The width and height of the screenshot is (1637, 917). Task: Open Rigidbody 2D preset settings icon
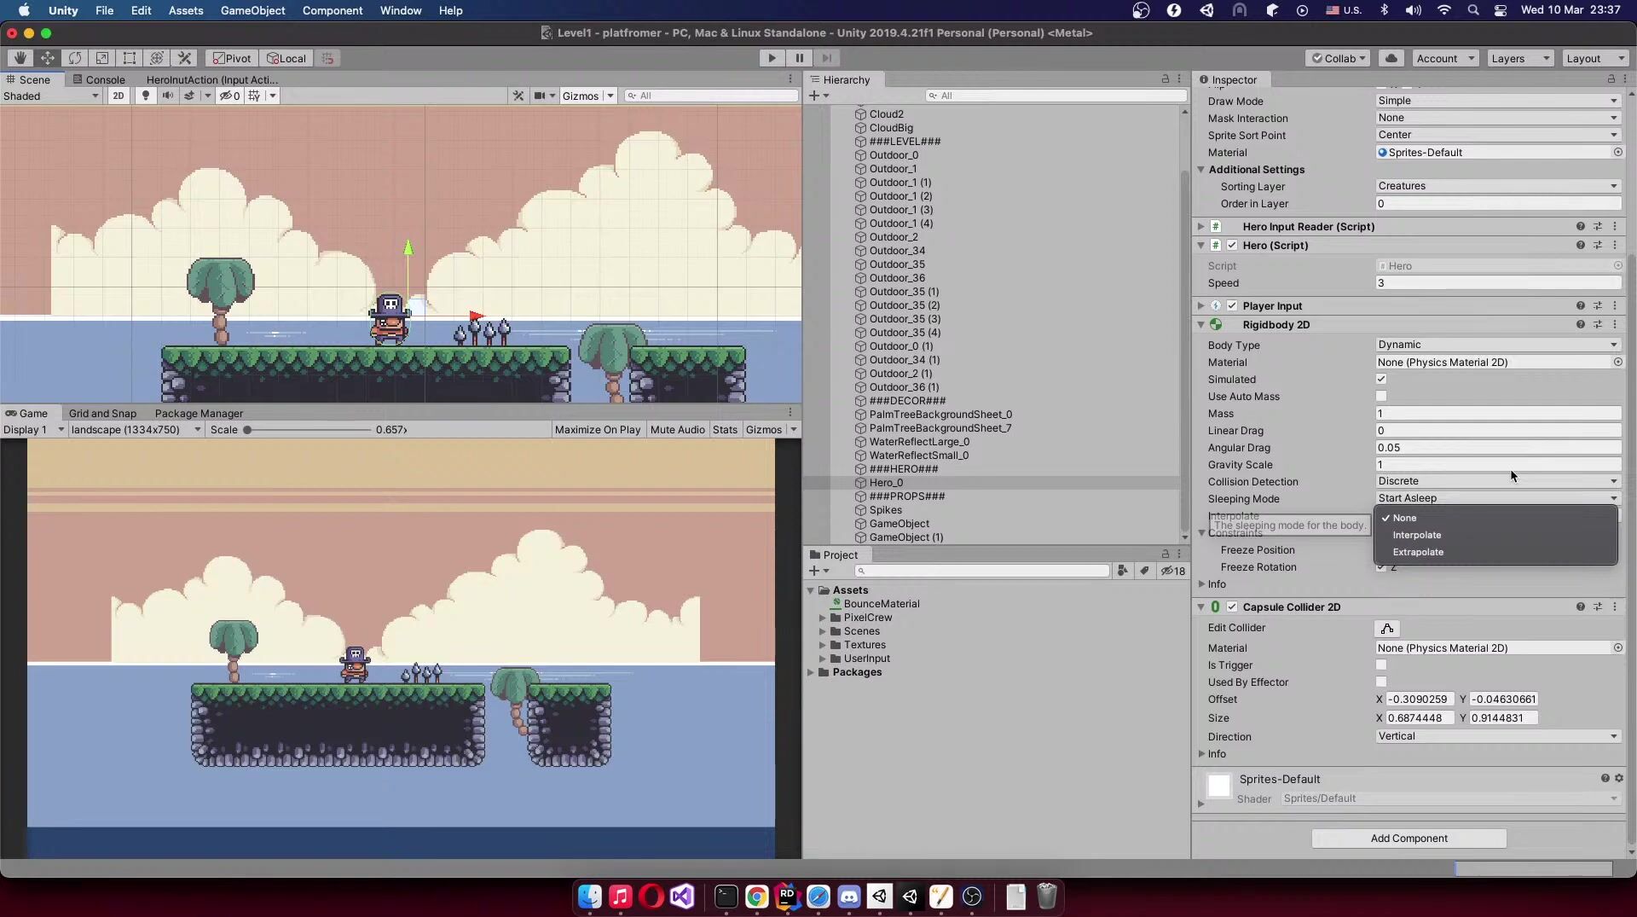[1598, 325]
